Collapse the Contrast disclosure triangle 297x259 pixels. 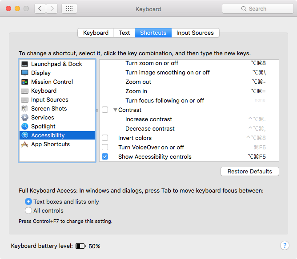(x=115, y=110)
